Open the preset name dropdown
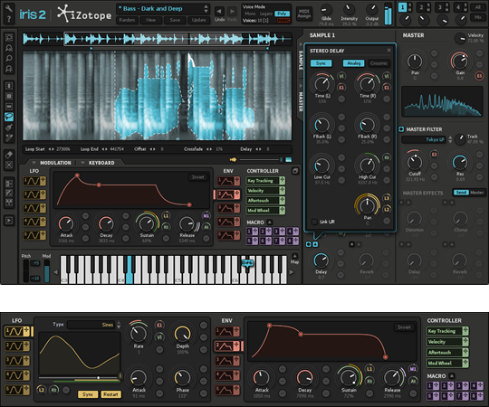This screenshot has height=407, width=489. [162, 9]
